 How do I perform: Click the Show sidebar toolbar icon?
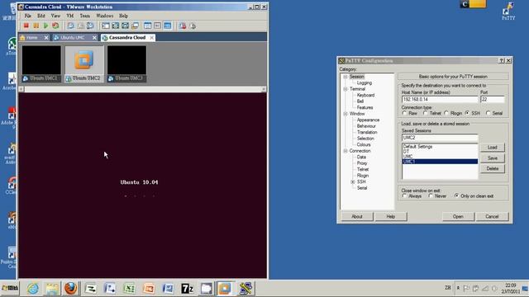click(106, 26)
